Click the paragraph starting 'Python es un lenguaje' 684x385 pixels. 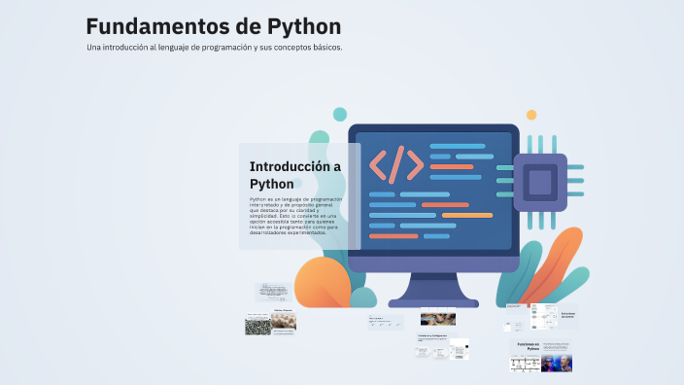click(295, 216)
